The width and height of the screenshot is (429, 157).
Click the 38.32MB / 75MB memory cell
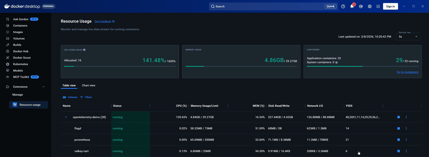(x=201, y=128)
